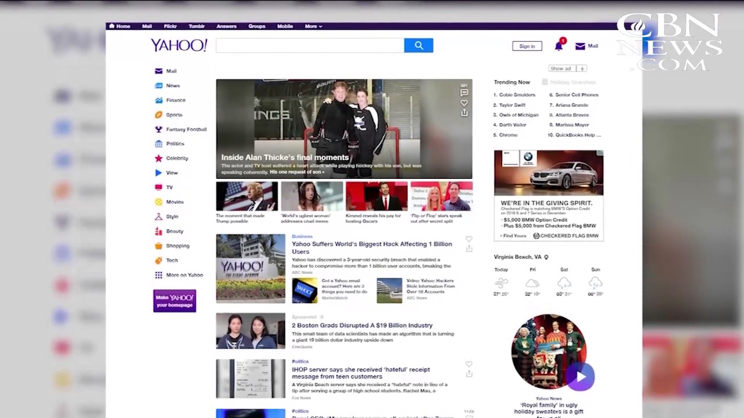Click heart icon on Yahoo hack article
The width and height of the screenshot is (744, 418).
pos(468,239)
